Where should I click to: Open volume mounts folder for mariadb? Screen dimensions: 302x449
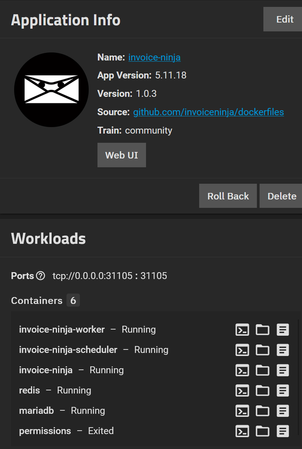[x=263, y=411]
